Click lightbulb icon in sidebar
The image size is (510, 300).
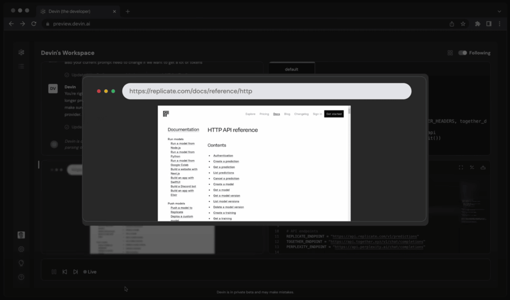pyautogui.click(x=21, y=263)
